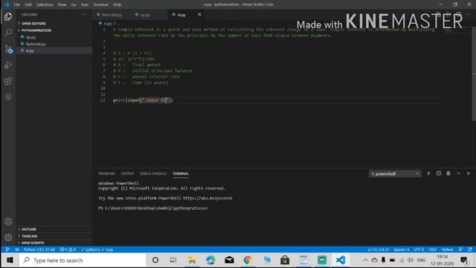Image resolution: width=476 pixels, height=268 pixels.
Task: Open the Edit menu
Action: (x=28, y=4)
